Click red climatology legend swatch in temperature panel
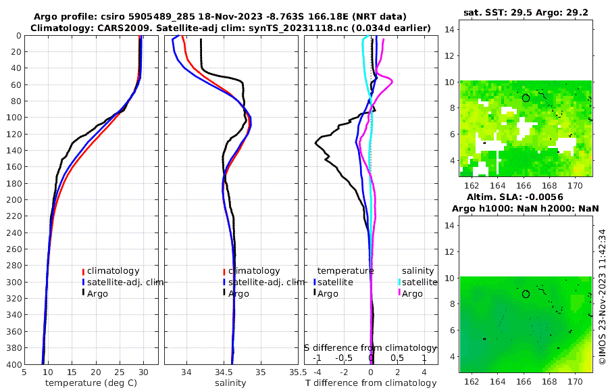The width and height of the screenshot is (608, 392). 83,272
